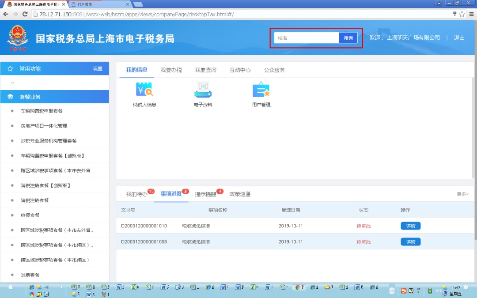
Task: Select 车辆购置税申报套餐 in the sidebar
Action: pos(42,111)
